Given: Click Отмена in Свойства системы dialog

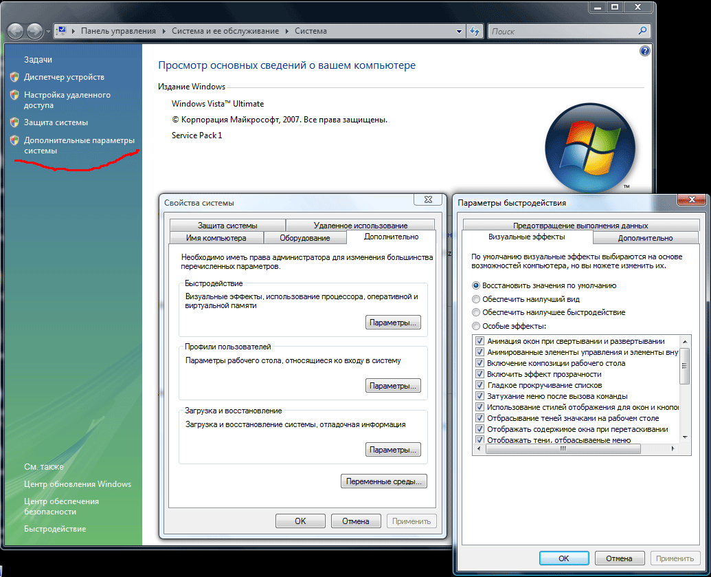Looking at the screenshot, I should pyautogui.click(x=356, y=521).
